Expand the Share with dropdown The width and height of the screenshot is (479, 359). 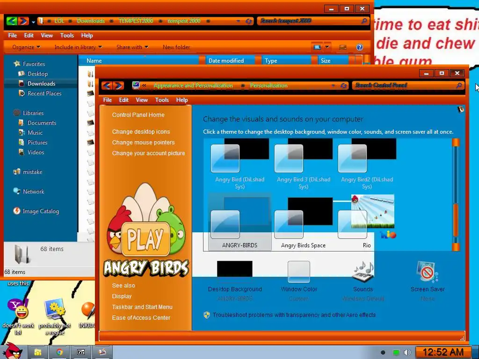point(132,47)
